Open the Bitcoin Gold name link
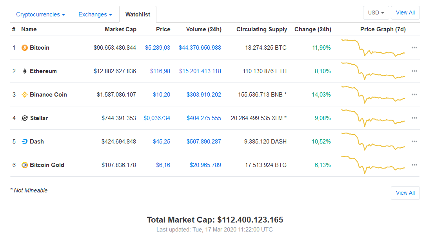434x237 pixels. coord(47,165)
